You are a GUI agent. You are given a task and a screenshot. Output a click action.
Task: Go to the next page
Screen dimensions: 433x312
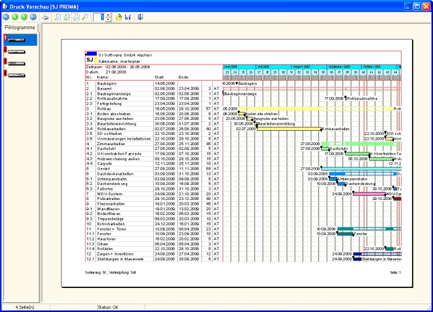pyautogui.click(x=23, y=17)
